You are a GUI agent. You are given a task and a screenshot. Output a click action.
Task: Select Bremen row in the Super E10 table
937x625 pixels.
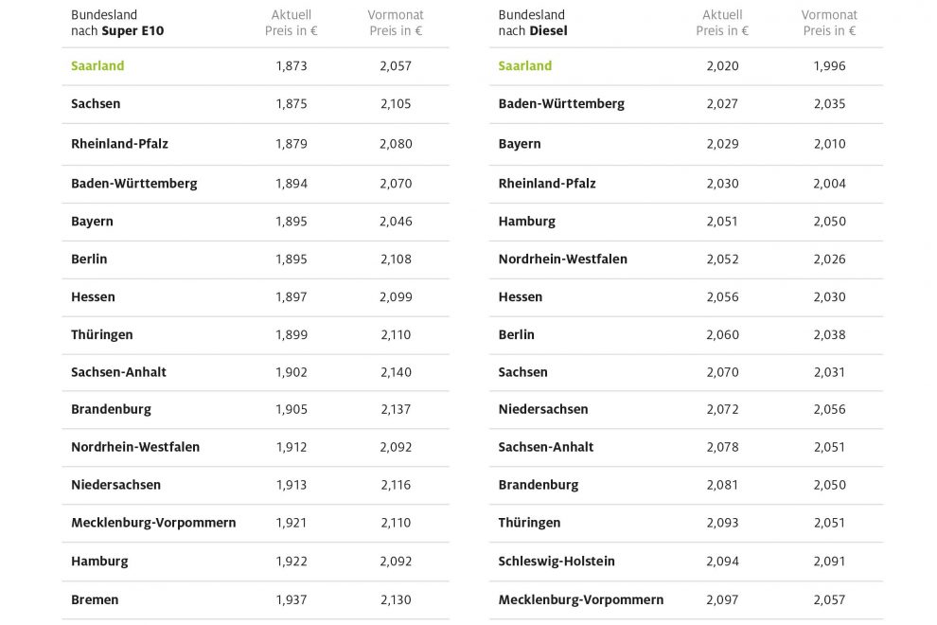(x=95, y=599)
